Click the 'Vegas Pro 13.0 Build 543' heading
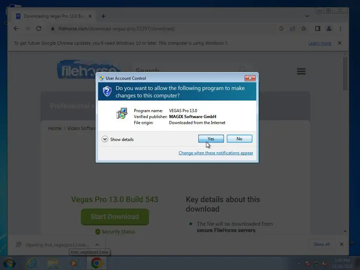360x270 pixels. pyautogui.click(x=115, y=200)
